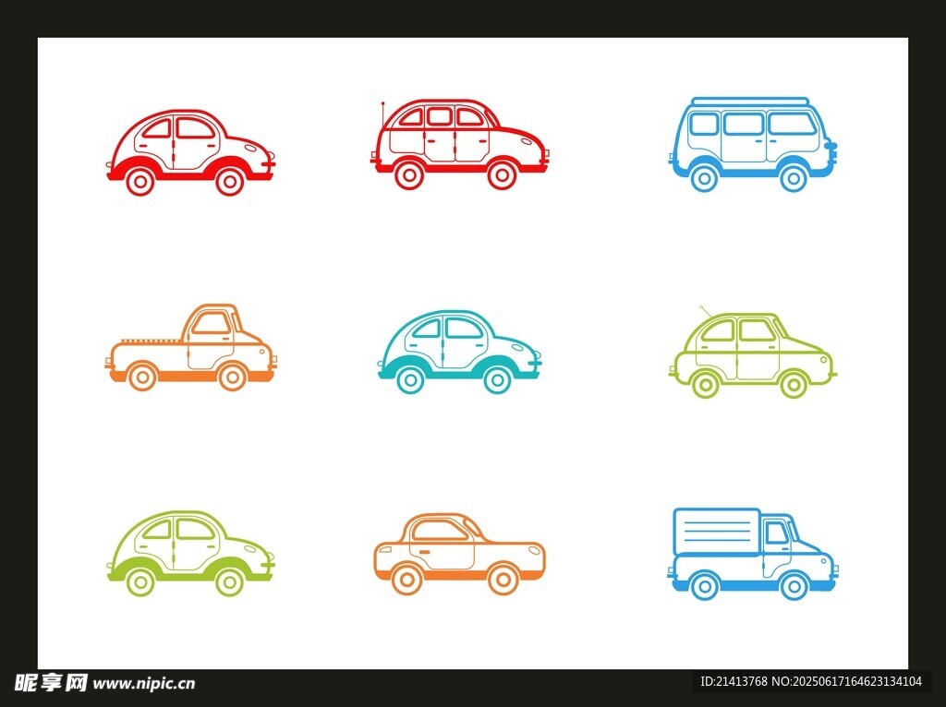
Task: Click the rear wheel of the orange sedan
Action: coord(406,580)
